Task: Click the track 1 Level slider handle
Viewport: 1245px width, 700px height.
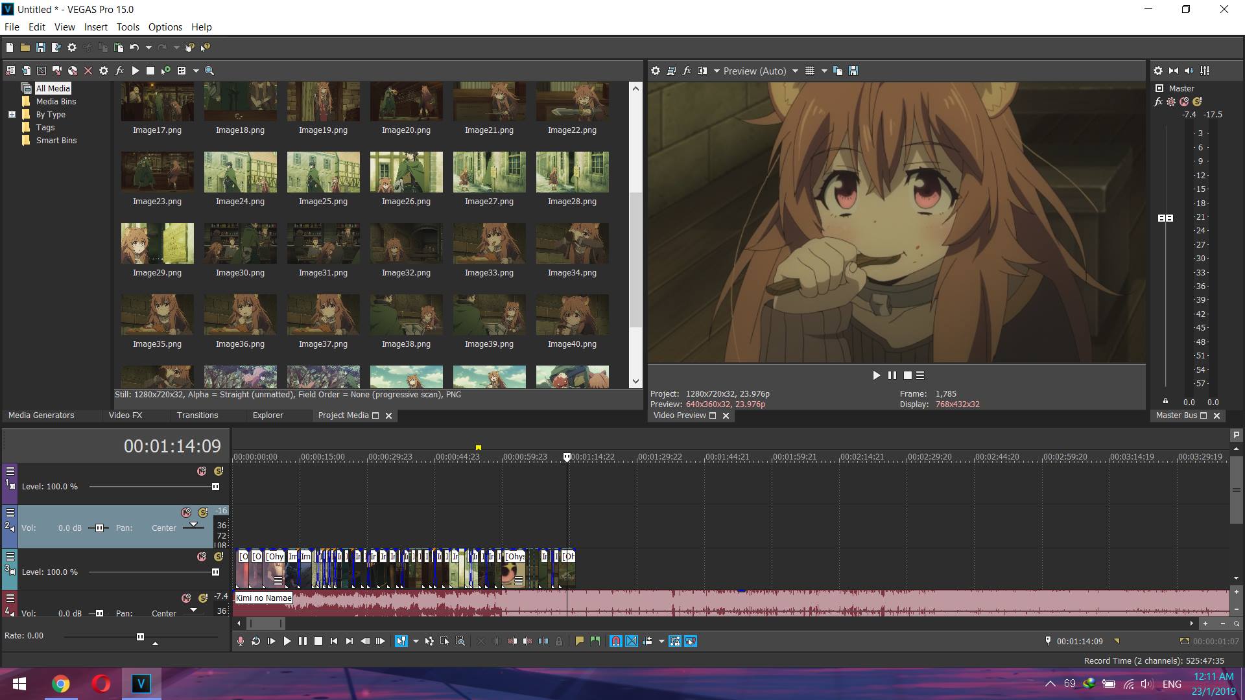Action: pyautogui.click(x=215, y=487)
